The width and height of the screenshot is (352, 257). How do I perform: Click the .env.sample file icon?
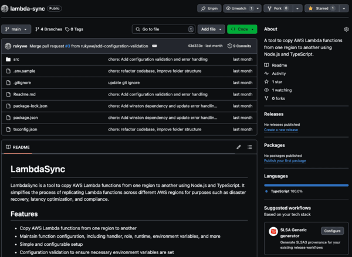coord(8,71)
